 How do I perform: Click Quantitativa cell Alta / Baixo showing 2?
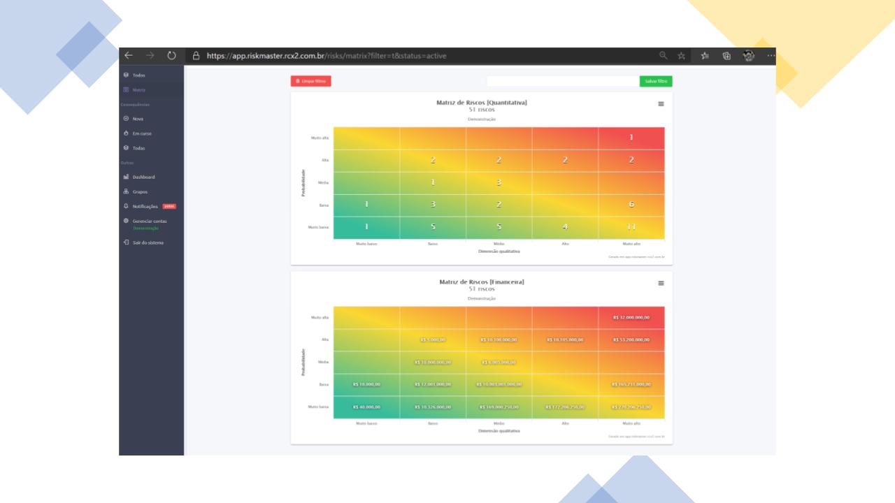pos(433,161)
